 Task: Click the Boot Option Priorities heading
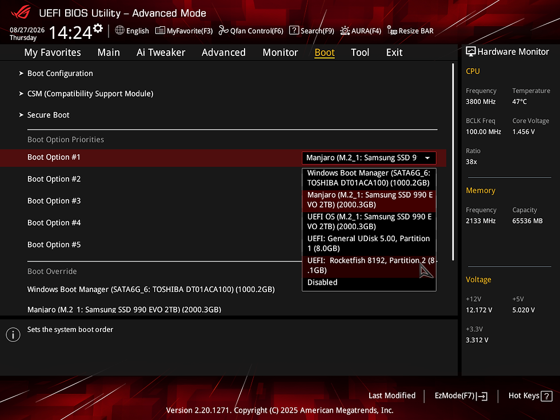66,139
